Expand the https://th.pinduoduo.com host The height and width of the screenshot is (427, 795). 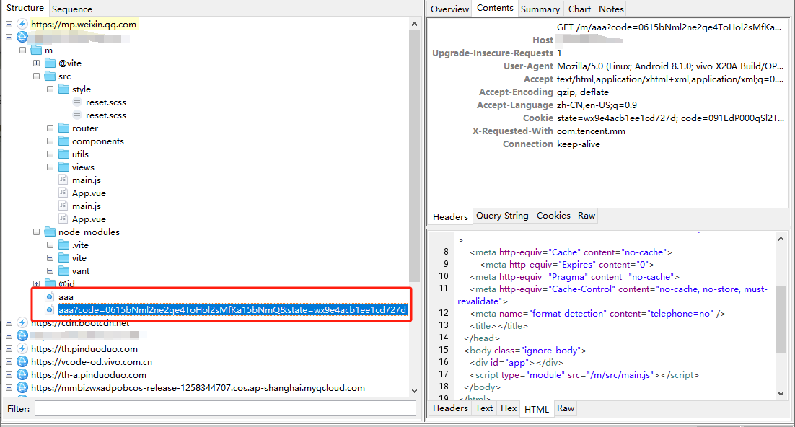point(9,349)
